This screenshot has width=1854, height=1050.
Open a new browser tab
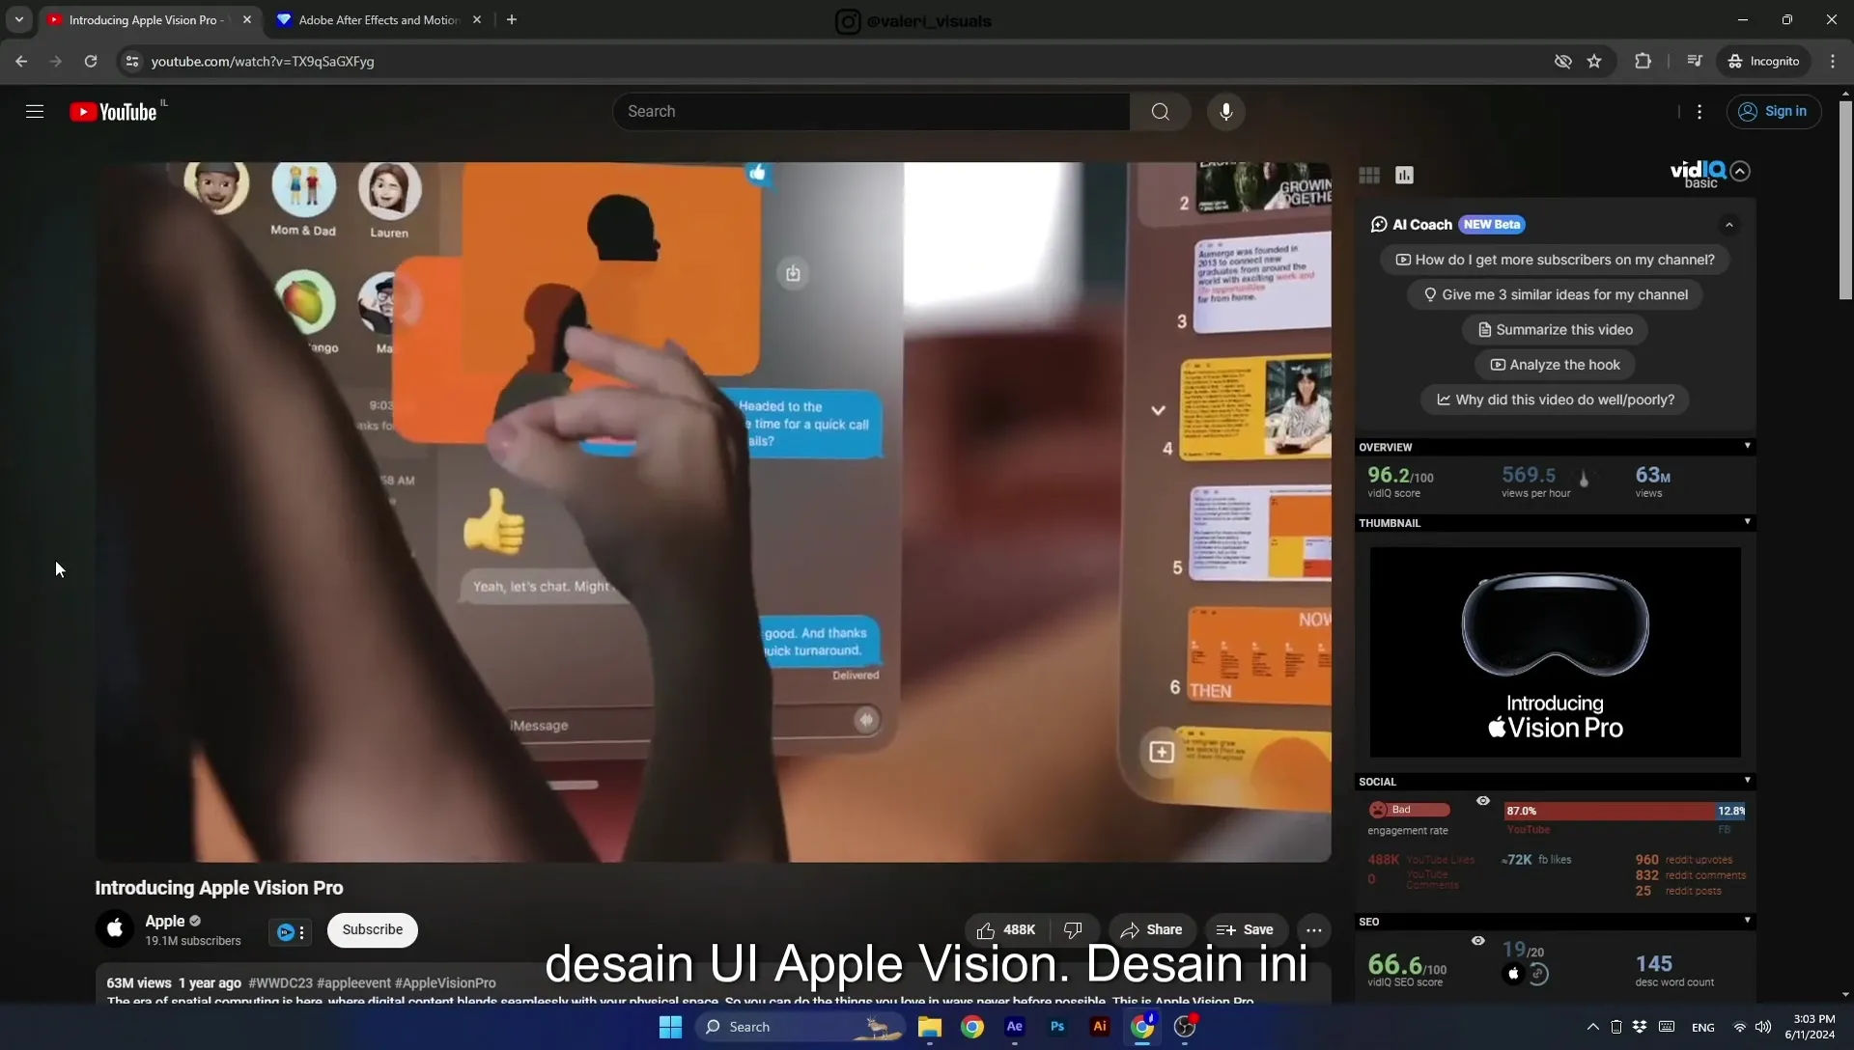click(x=512, y=19)
